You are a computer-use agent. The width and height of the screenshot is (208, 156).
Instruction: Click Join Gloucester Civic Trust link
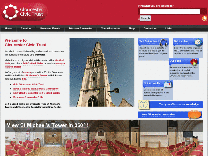click(x=29, y=84)
